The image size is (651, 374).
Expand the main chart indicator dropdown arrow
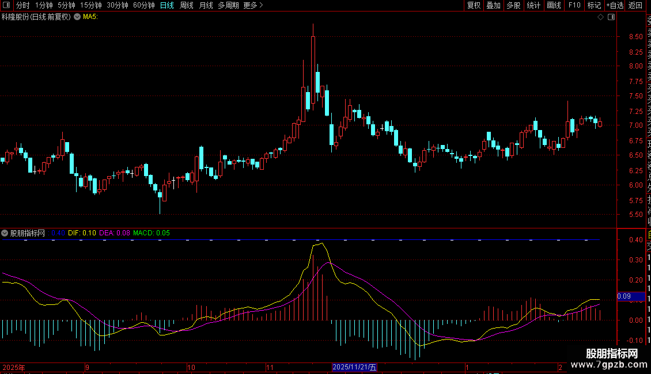point(77,17)
